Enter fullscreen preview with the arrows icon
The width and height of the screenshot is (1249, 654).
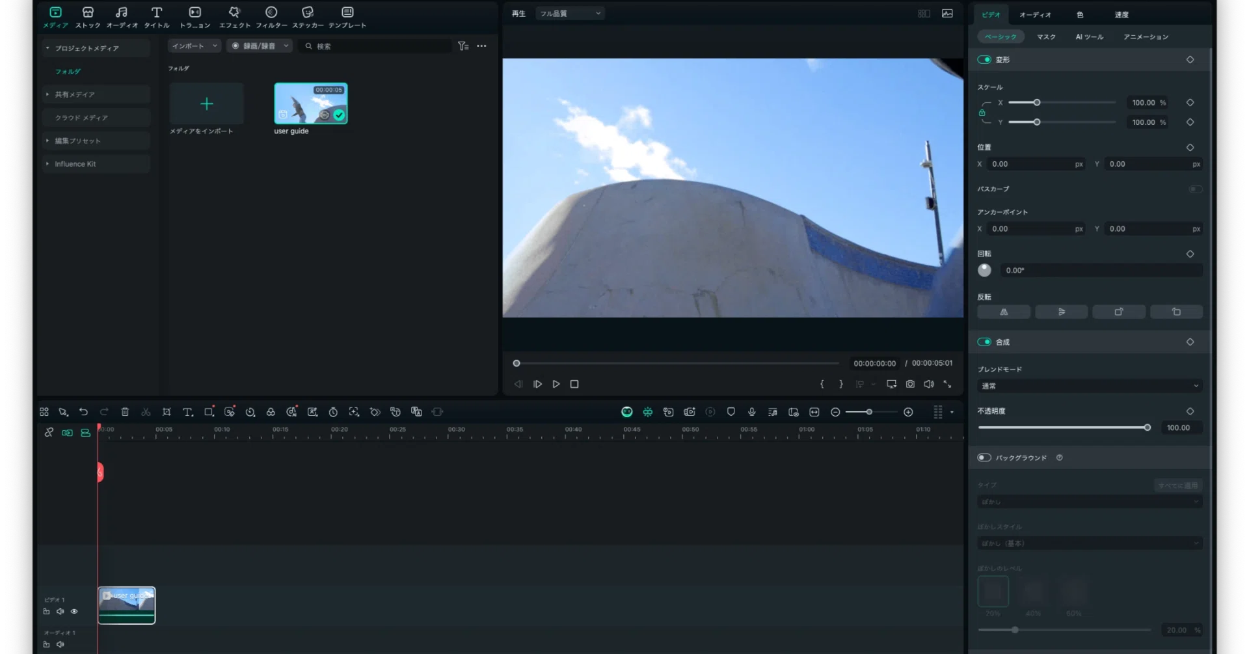(x=947, y=384)
